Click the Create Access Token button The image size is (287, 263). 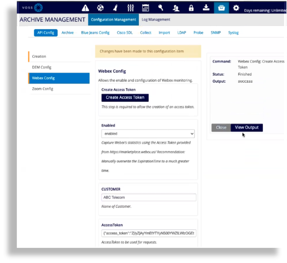125,97
